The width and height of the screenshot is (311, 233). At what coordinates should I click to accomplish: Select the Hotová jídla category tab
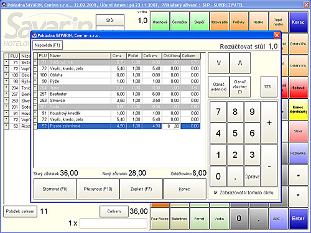(x=219, y=22)
